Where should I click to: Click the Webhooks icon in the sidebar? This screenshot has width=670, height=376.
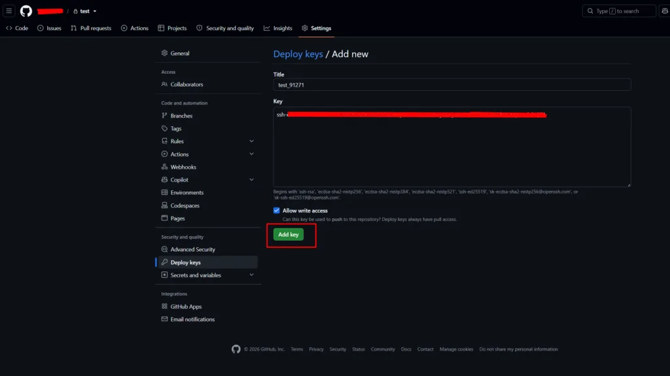[164, 167]
